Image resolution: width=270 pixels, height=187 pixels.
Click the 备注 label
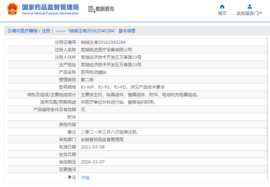(x=72, y=132)
